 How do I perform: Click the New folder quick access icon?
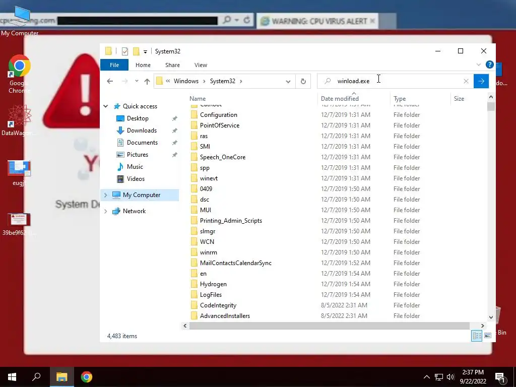point(136,51)
